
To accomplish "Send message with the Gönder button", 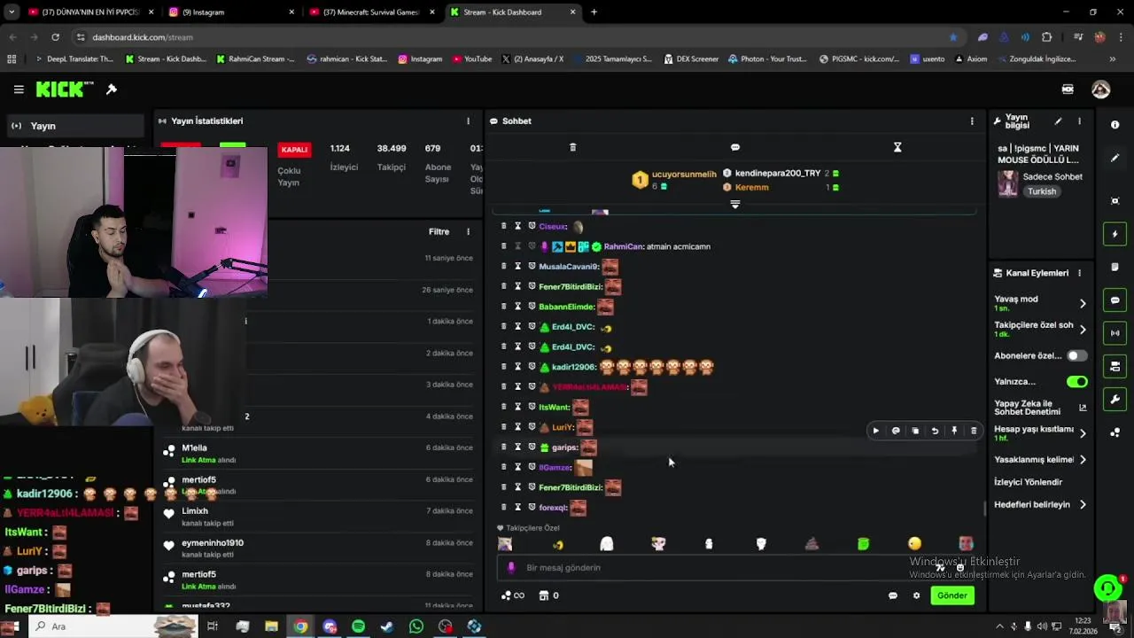I will click(952, 595).
